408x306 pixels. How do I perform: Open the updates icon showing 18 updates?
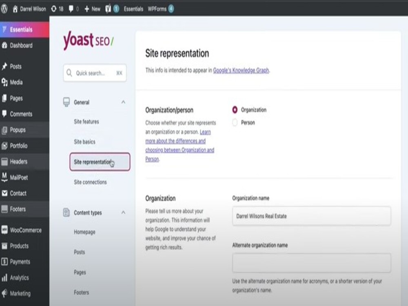pyautogui.click(x=56, y=9)
